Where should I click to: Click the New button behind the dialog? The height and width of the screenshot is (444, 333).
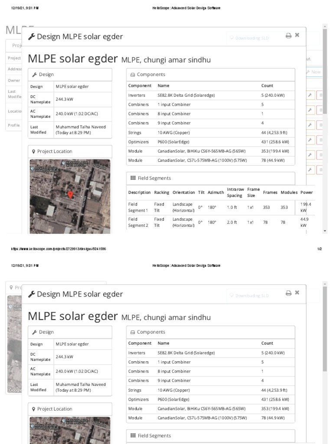(314, 72)
